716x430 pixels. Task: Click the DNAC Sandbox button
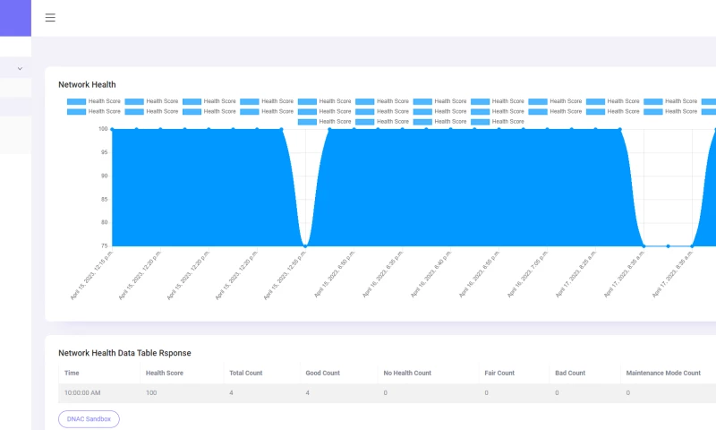89,418
